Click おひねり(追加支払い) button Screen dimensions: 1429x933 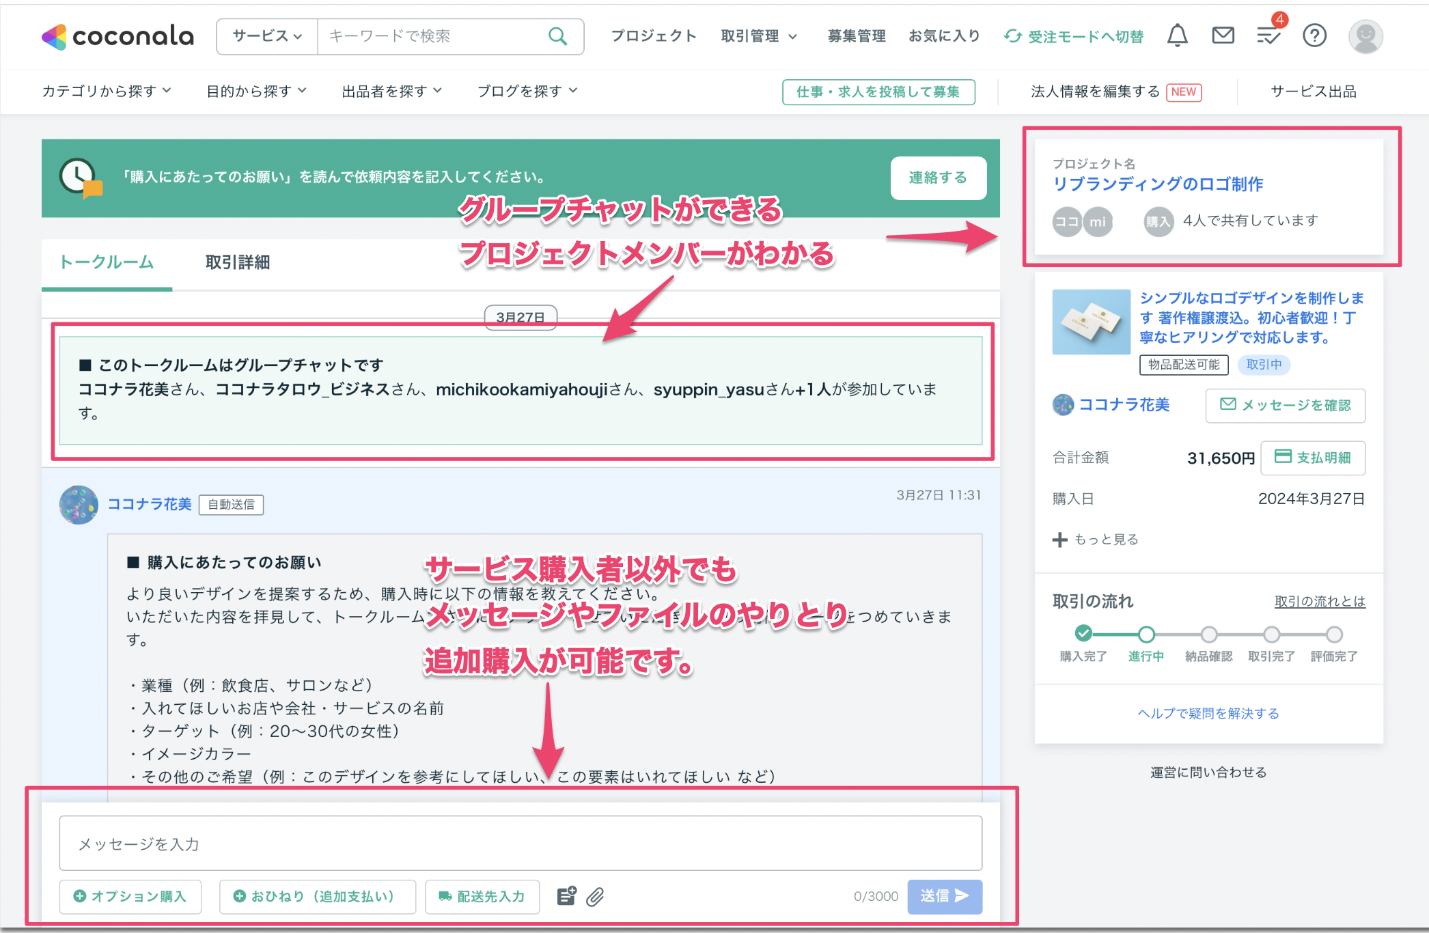point(317,896)
